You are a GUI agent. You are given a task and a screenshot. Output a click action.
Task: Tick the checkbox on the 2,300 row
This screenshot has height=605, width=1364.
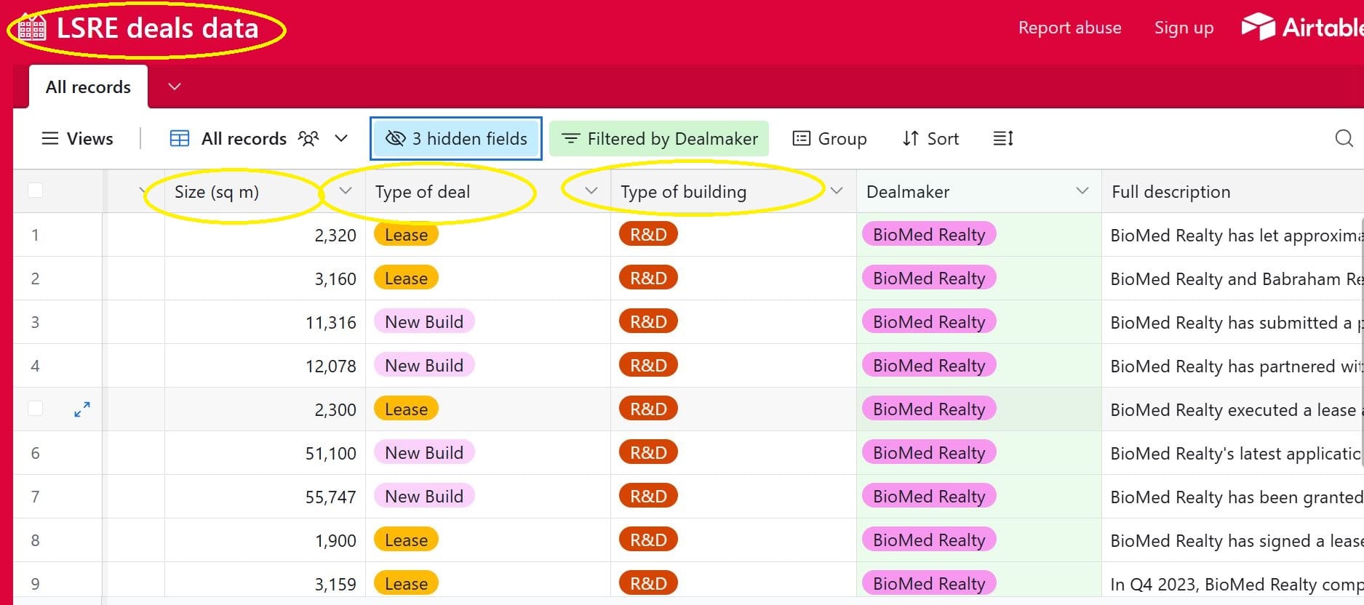35,409
